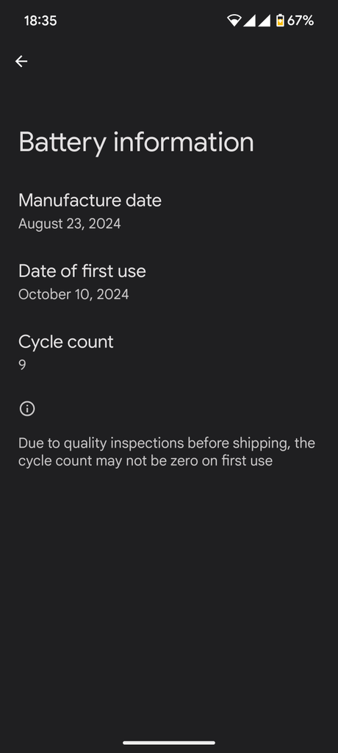Tap the Cycle count label
Image resolution: width=338 pixels, height=753 pixels.
tap(66, 342)
